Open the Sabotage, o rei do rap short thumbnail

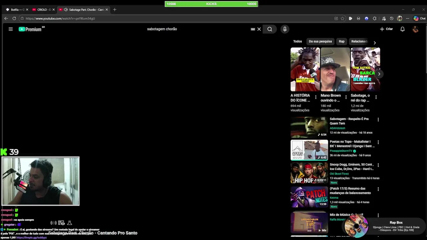pos(365,69)
